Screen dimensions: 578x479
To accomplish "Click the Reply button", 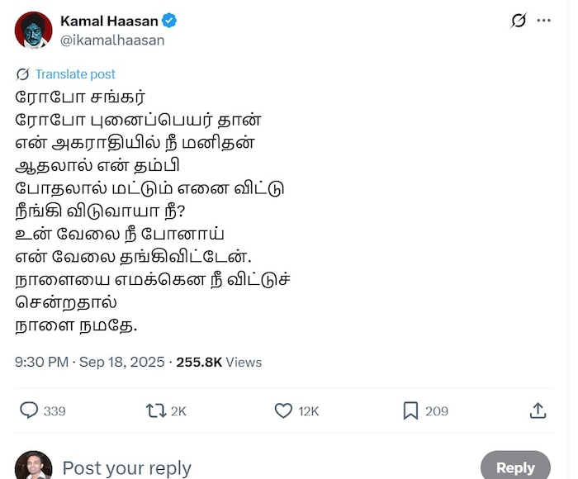I will click(x=514, y=467).
